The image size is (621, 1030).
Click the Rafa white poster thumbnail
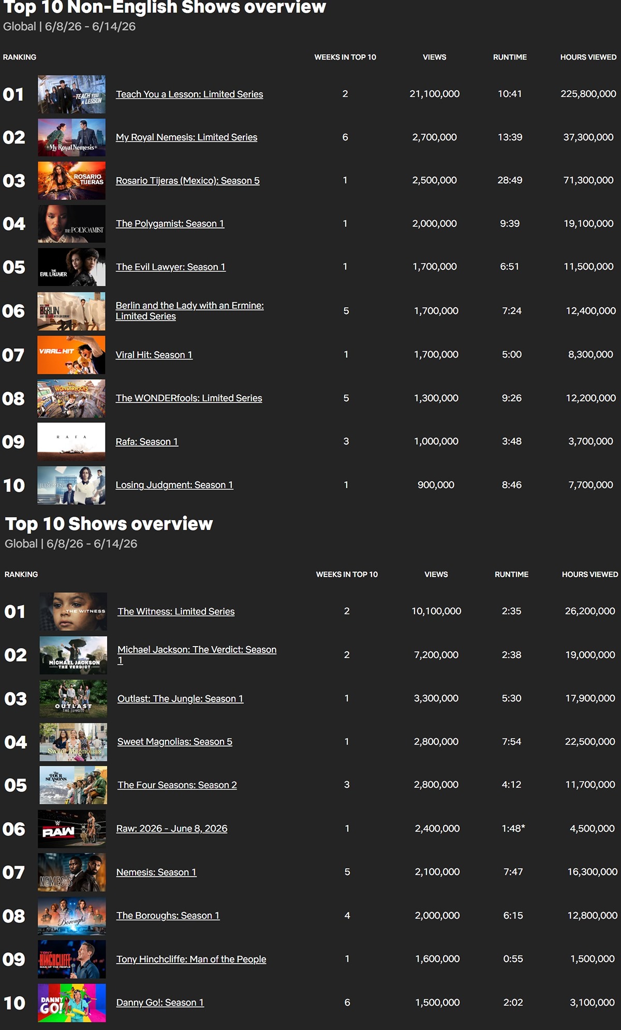click(x=71, y=441)
